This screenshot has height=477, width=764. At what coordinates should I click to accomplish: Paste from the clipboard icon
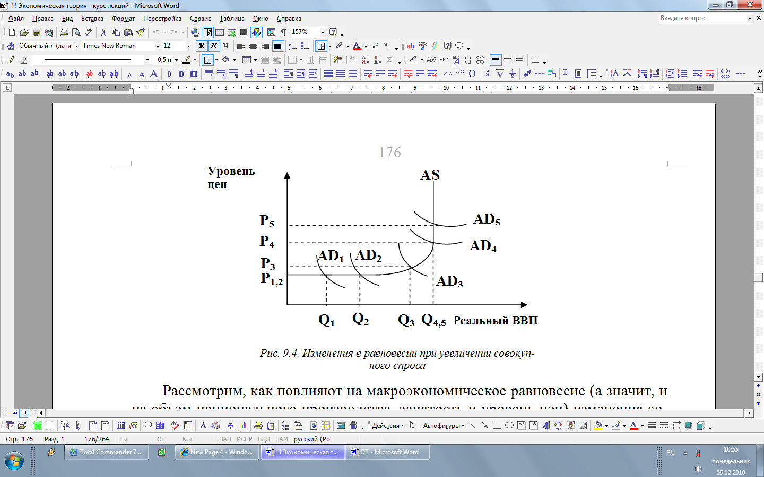128,32
